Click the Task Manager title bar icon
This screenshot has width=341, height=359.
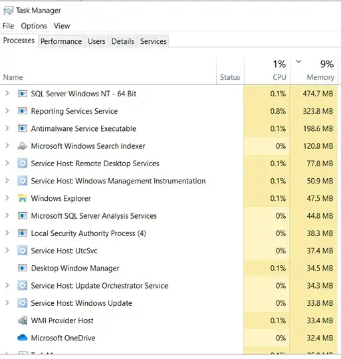pyautogui.click(x=8, y=11)
